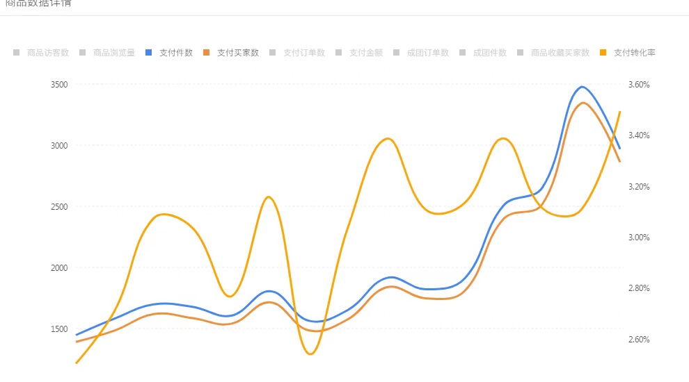Show the 支付金额 series

[x=366, y=53]
